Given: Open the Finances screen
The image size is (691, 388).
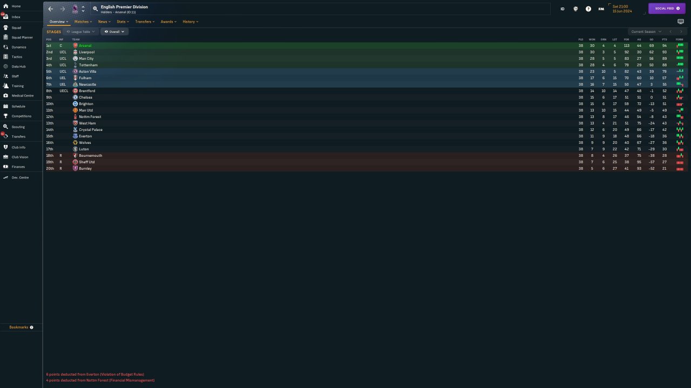Looking at the screenshot, I should pos(18,167).
